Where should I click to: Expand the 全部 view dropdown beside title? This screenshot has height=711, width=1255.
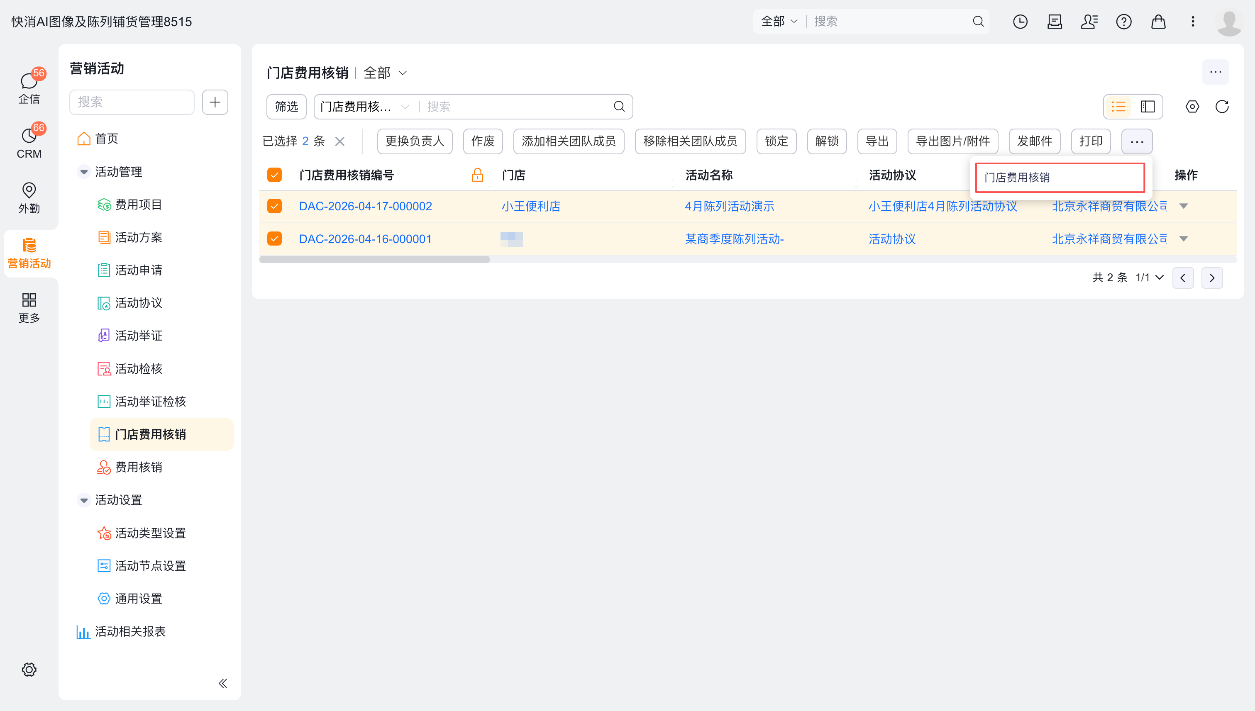point(385,73)
